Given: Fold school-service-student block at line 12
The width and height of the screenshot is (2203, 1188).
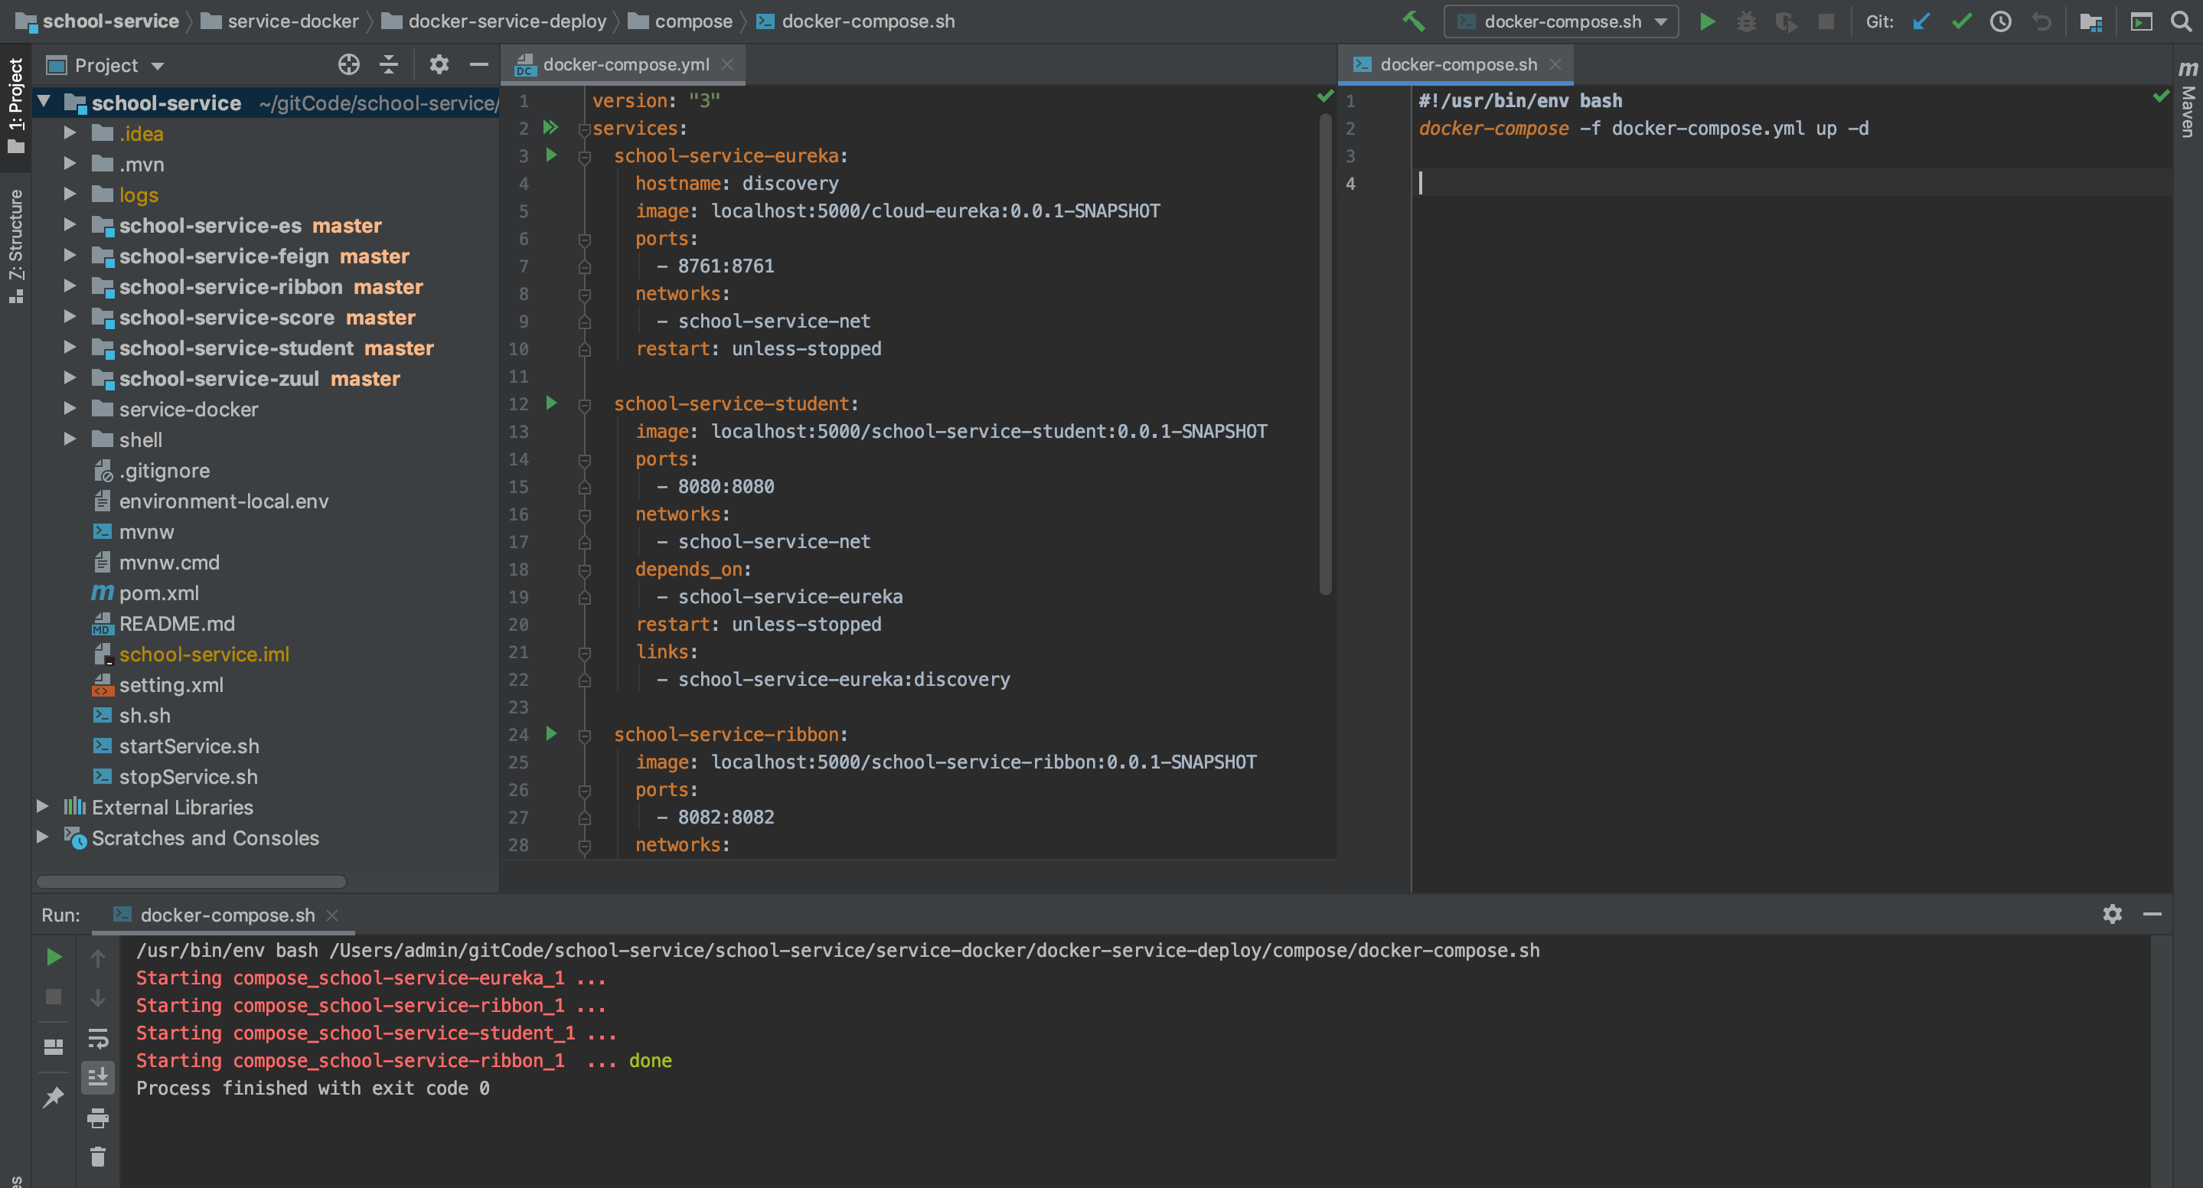Looking at the screenshot, I should click(x=585, y=406).
